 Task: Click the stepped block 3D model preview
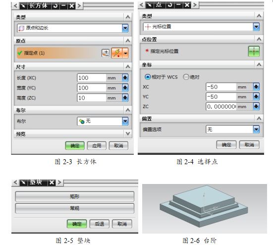(204, 206)
